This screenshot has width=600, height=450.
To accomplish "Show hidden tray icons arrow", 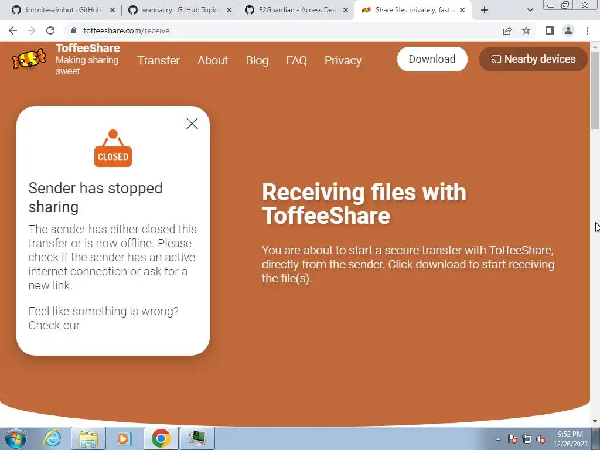I will (x=498, y=439).
